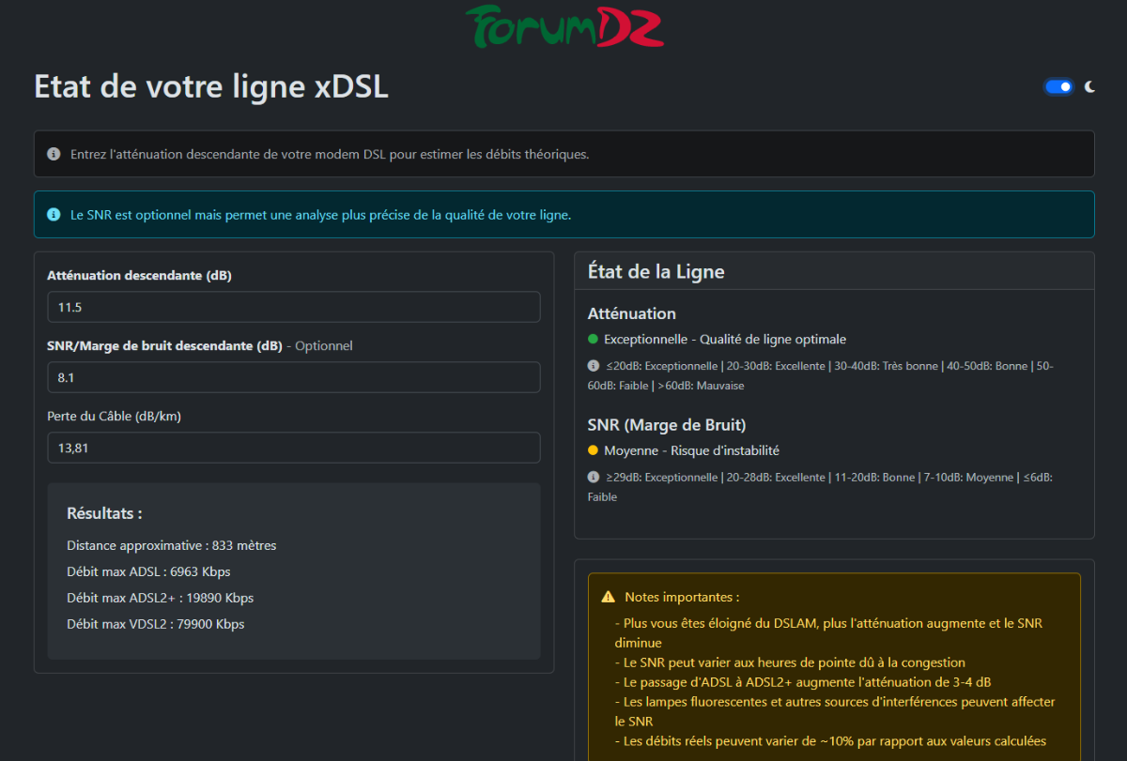Click info icon beside attenuation thresholds legend

click(593, 366)
